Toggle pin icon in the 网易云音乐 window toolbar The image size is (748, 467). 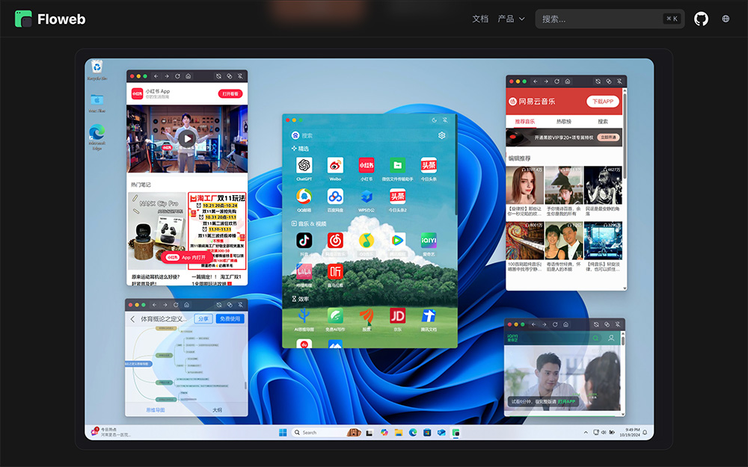point(619,81)
